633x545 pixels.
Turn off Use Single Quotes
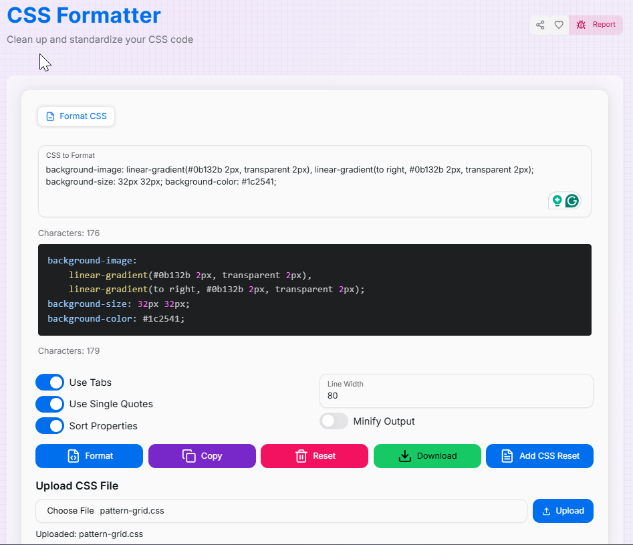click(x=49, y=404)
